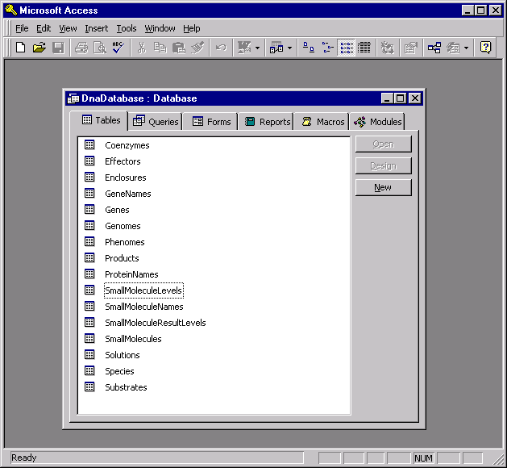The image size is (507, 468).
Task: Toggle the Details view button
Action: 364,48
